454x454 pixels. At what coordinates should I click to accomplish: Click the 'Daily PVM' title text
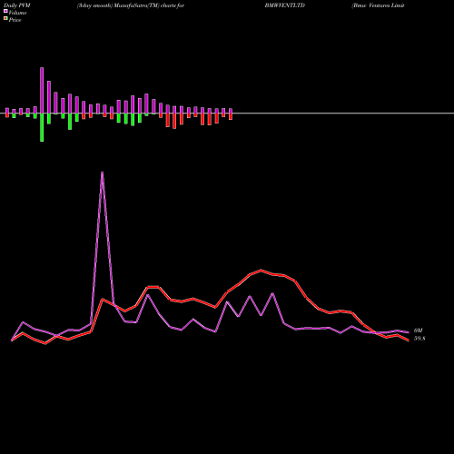[17, 5]
